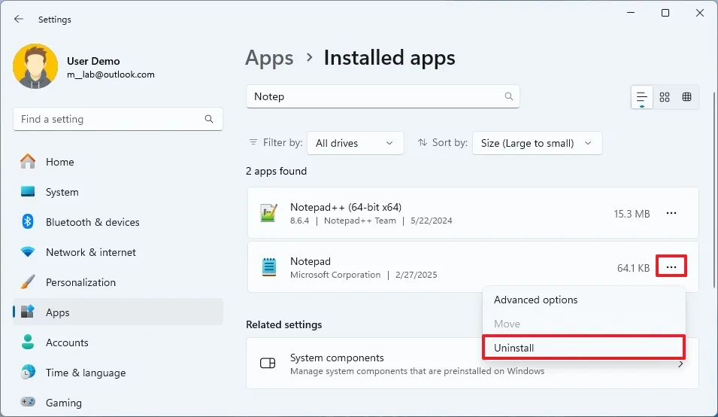Click the Find a setting search field

pos(118,119)
